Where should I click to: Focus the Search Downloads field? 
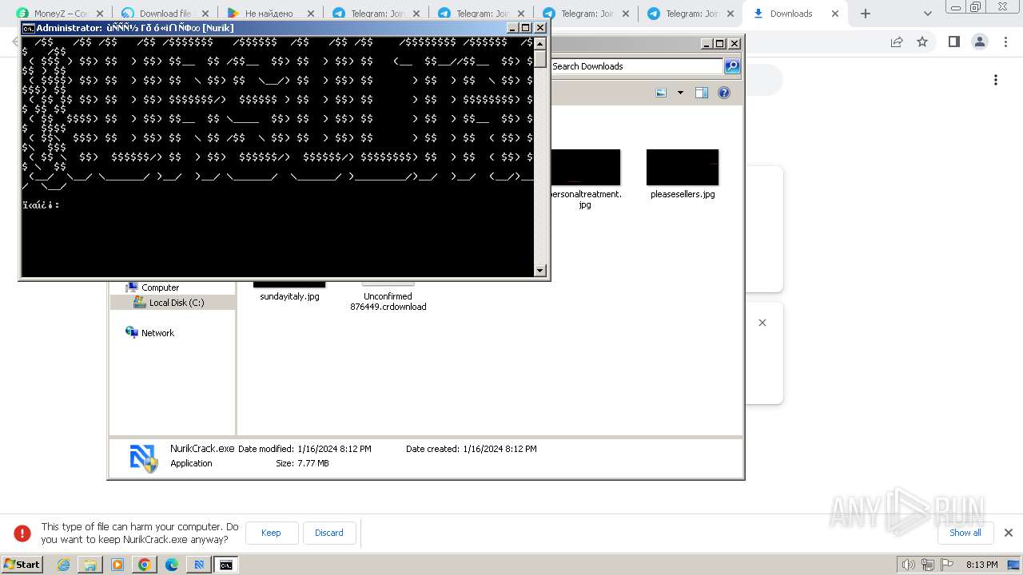637,66
